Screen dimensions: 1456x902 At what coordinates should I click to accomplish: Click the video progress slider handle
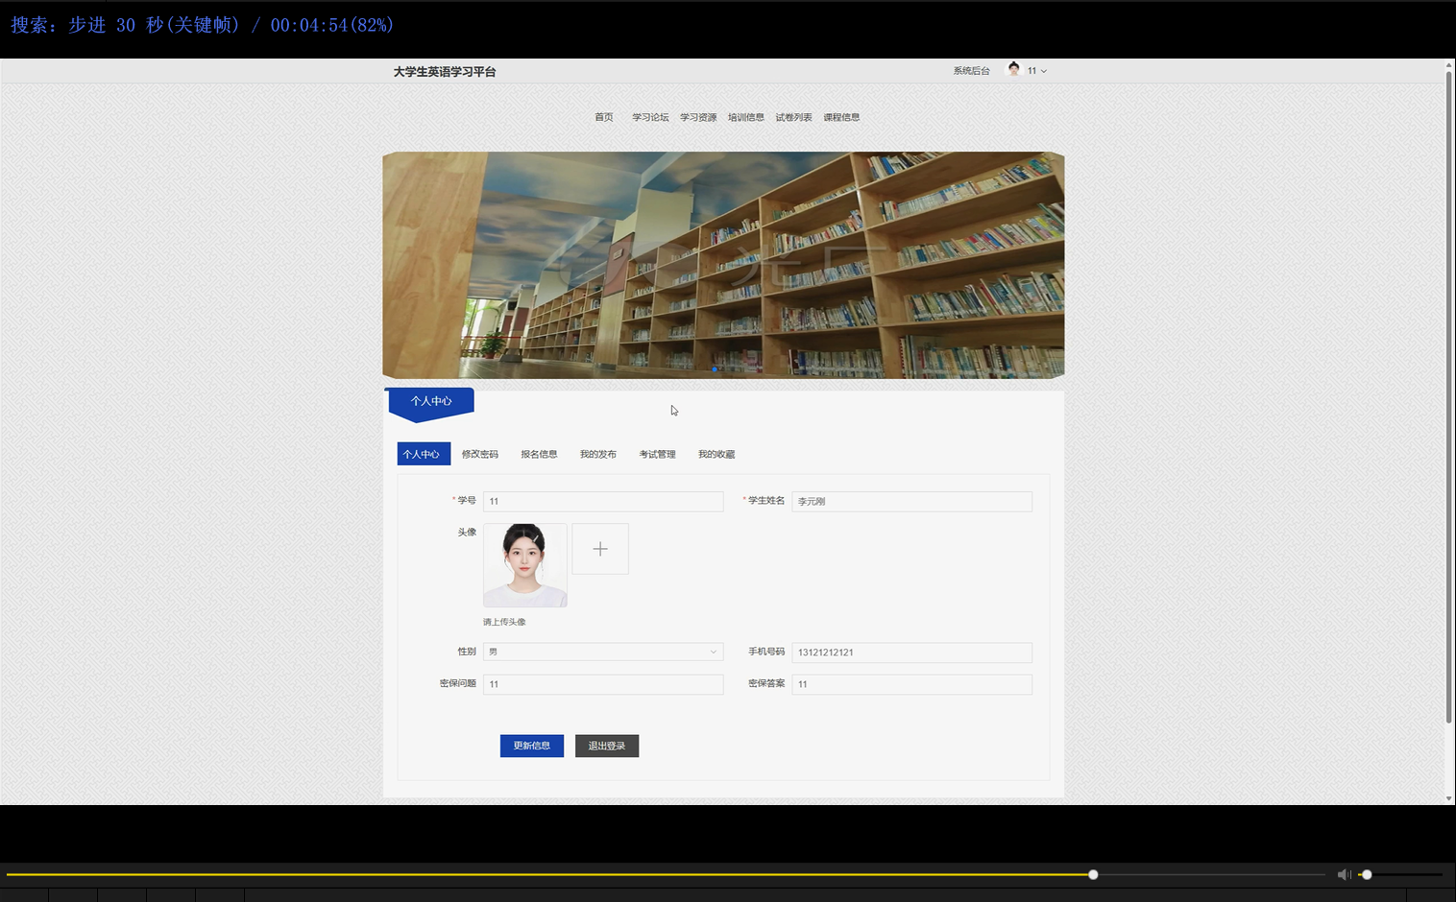pos(1093,874)
